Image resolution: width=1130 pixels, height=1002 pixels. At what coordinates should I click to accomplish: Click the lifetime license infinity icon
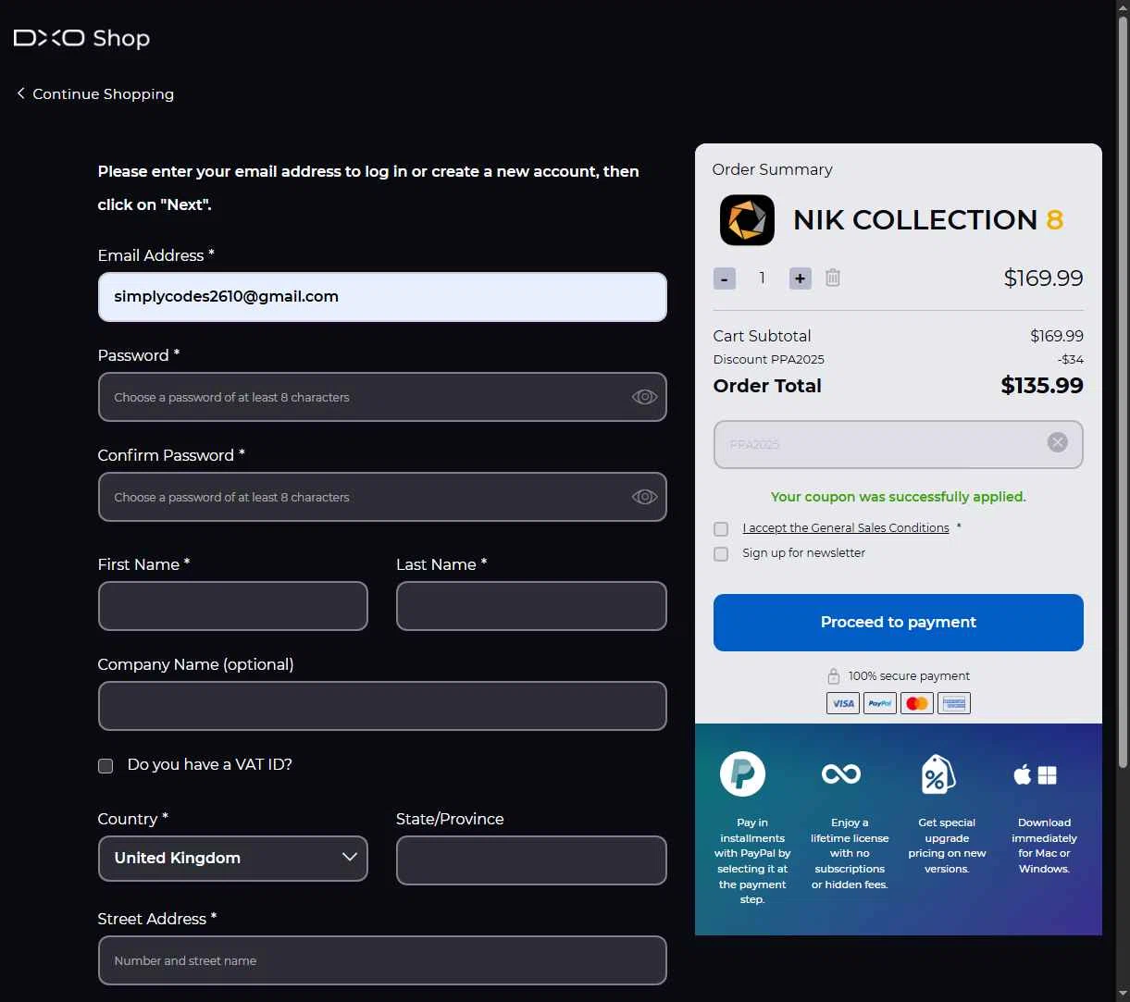[841, 774]
